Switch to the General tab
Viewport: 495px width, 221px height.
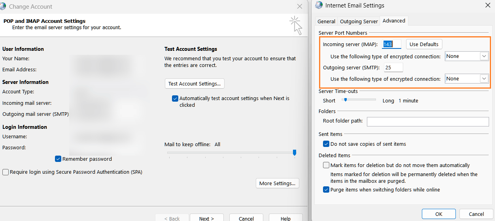click(x=326, y=21)
